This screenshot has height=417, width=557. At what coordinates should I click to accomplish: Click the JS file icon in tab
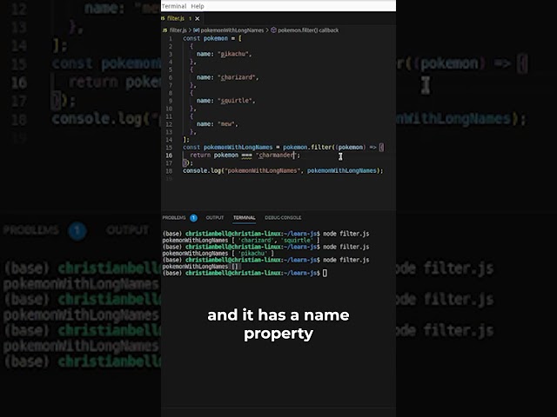click(x=163, y=18)
